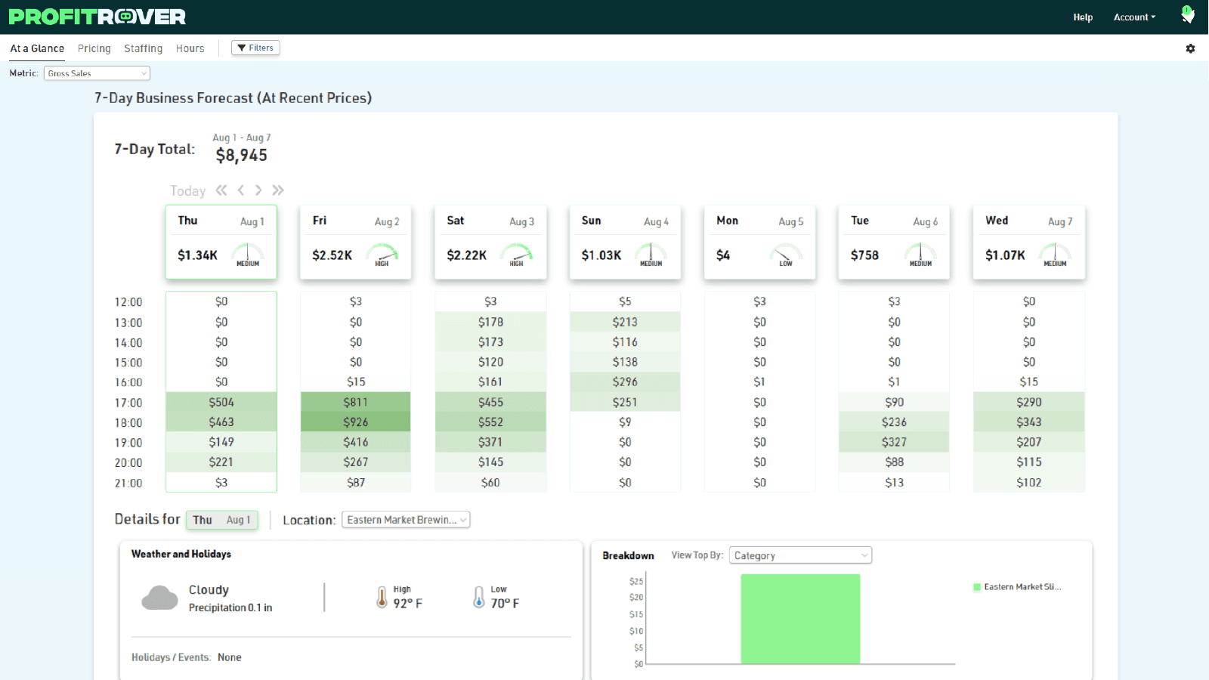Click the Filters button
Viewport: 1209px width, 680px height.
(255, 48)
